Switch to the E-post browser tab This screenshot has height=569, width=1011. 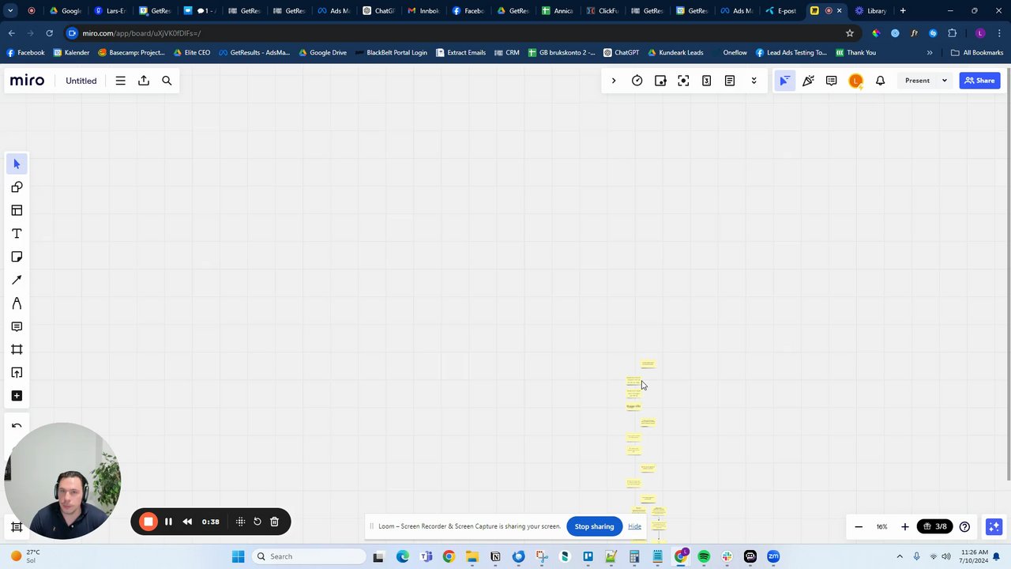780,11
